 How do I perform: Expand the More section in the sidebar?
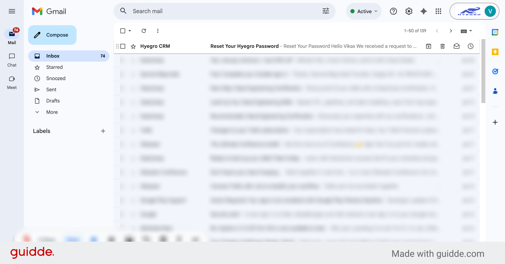tap(52, 112)
